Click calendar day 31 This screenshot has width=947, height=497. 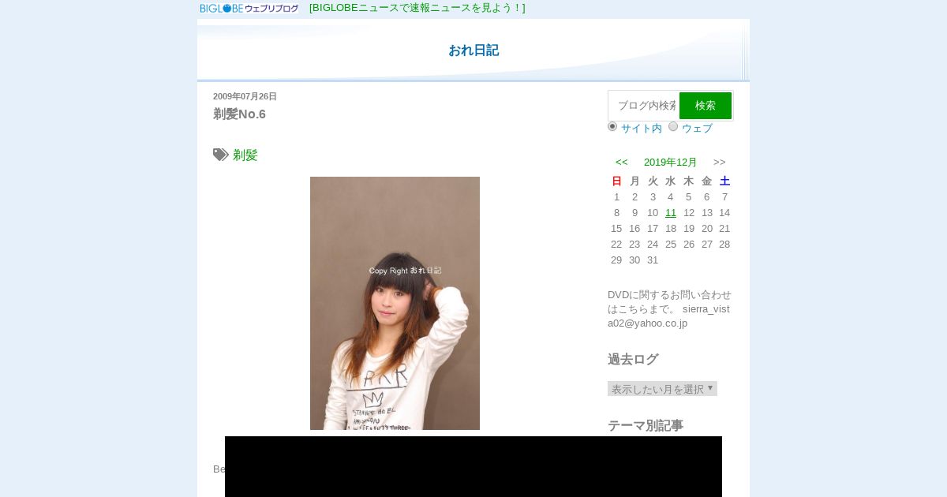[x=653, y=260]
